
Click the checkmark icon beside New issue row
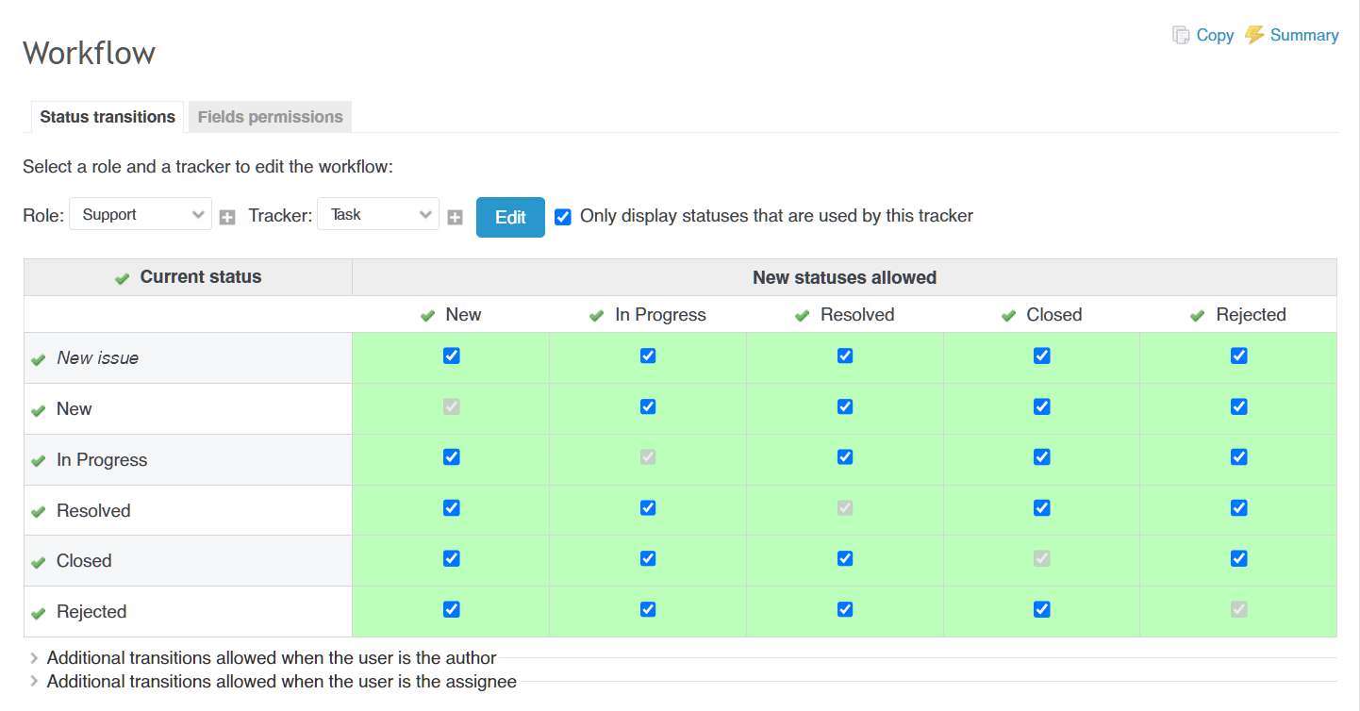39,359
